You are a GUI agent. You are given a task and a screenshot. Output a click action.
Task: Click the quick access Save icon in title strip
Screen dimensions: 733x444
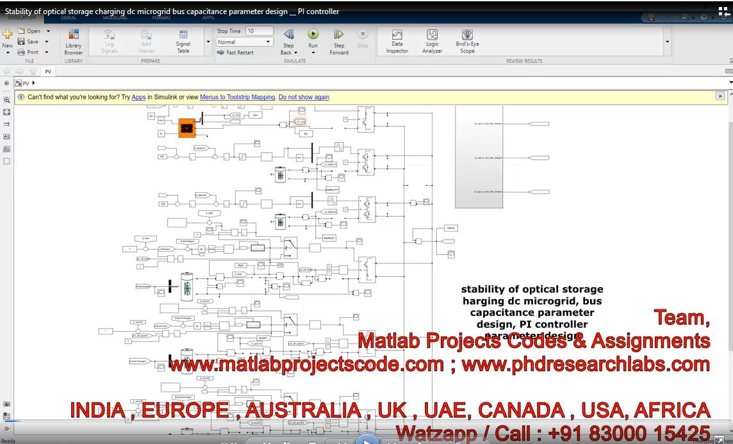(x=651, y=18)
